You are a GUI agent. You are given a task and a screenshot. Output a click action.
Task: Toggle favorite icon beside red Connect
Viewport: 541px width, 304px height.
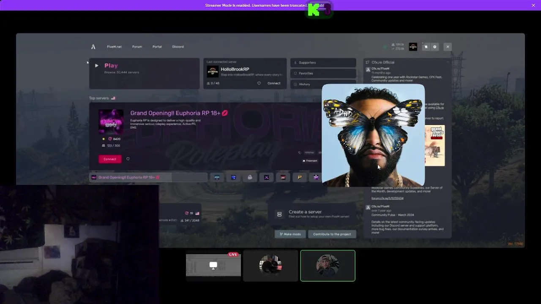point(128,159)
